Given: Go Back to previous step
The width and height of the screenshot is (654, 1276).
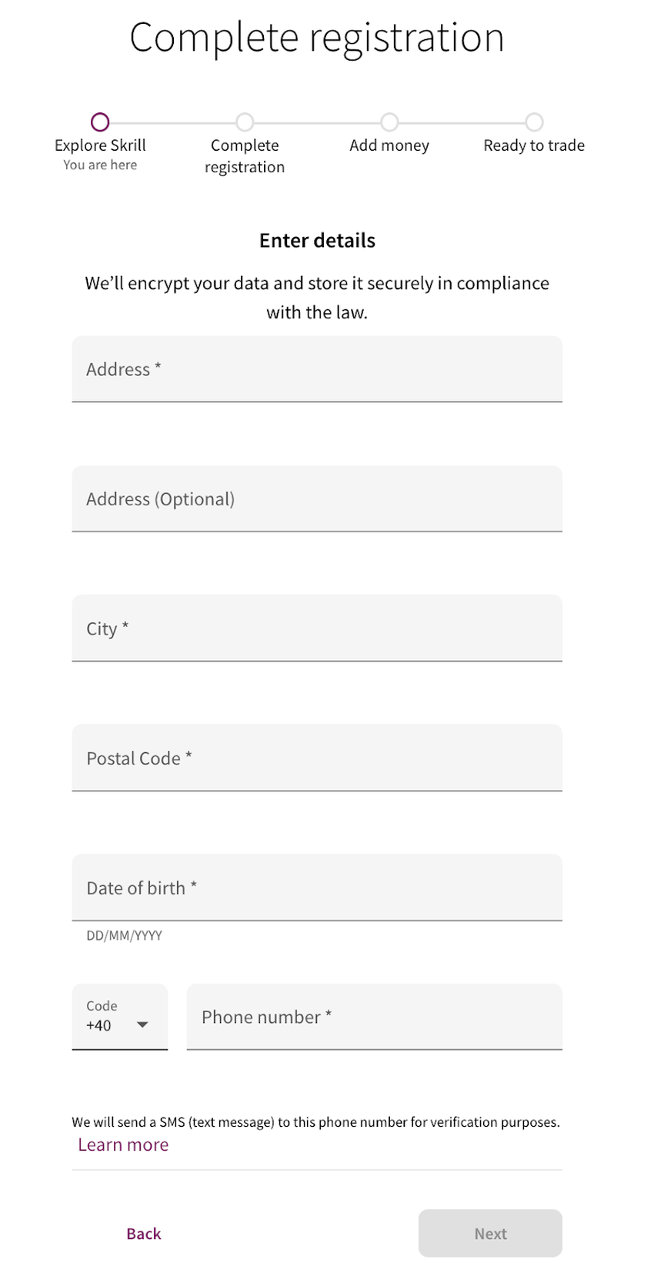Looking at the screenshot, I should (x=144, y=1234).
